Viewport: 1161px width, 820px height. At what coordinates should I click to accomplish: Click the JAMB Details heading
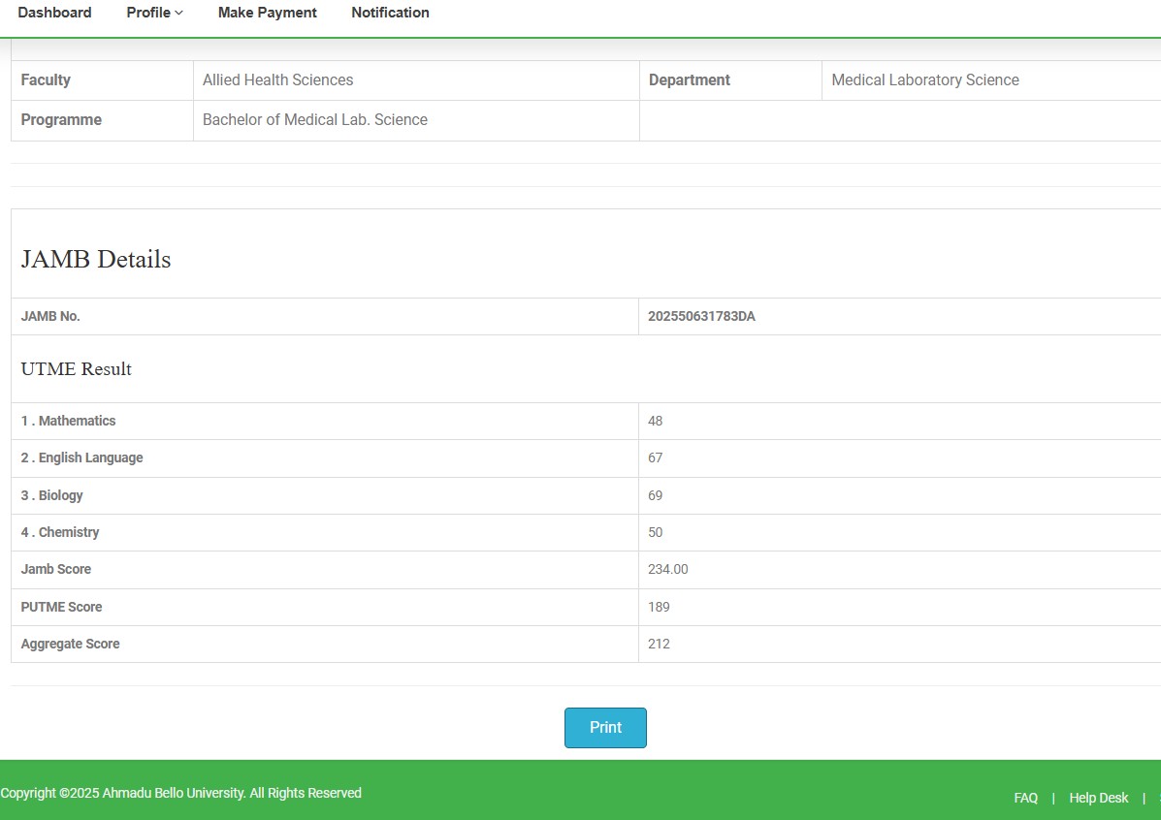pyautogui.click(x=96, y=260)
